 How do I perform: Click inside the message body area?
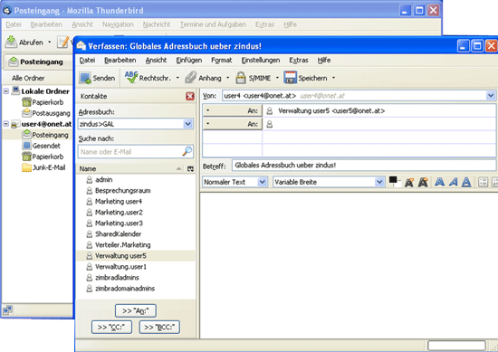pos(349,265)
